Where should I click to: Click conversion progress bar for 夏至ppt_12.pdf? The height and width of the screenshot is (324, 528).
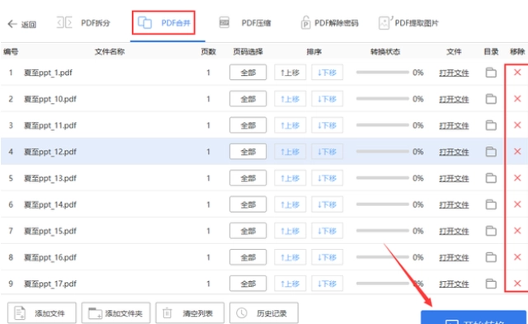pyautogui.click(x=383, y=152)
